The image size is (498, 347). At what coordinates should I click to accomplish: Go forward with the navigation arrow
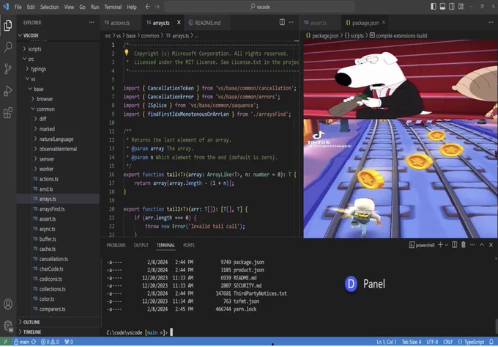coord(157,7)
